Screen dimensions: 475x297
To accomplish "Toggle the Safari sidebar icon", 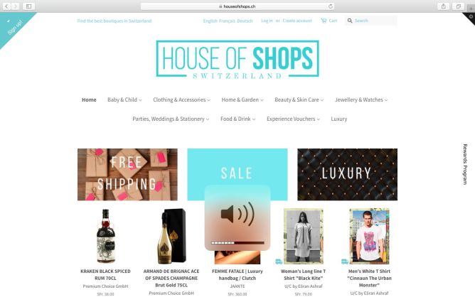I will 28,6.
